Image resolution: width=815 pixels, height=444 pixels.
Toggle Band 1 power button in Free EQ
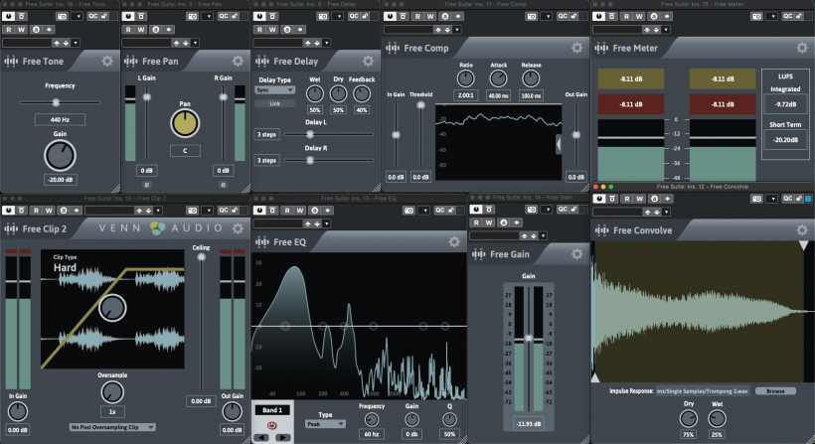pyautogui.click(x=270, y=423)
